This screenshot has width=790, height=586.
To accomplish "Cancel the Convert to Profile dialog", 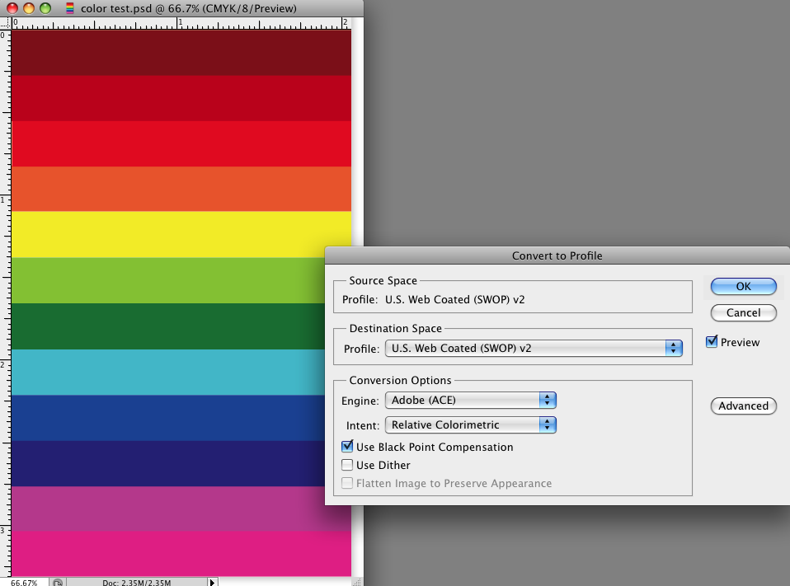I will [743, 312].
